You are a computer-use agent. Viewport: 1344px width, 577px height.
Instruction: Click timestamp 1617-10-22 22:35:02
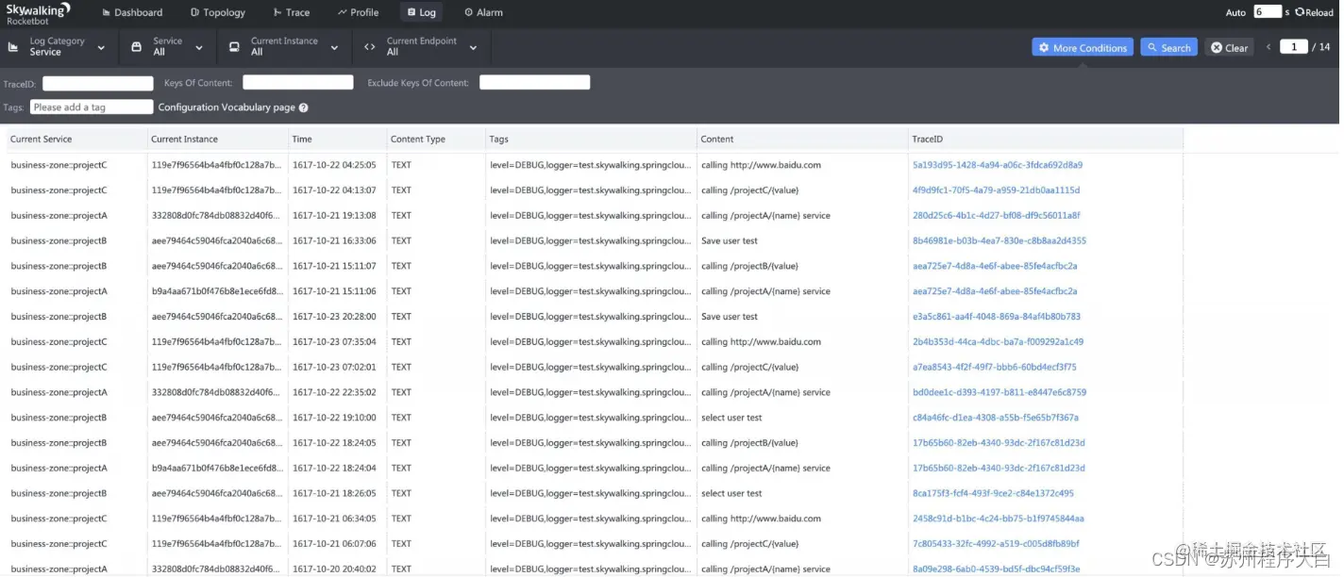tap(334, 393)
